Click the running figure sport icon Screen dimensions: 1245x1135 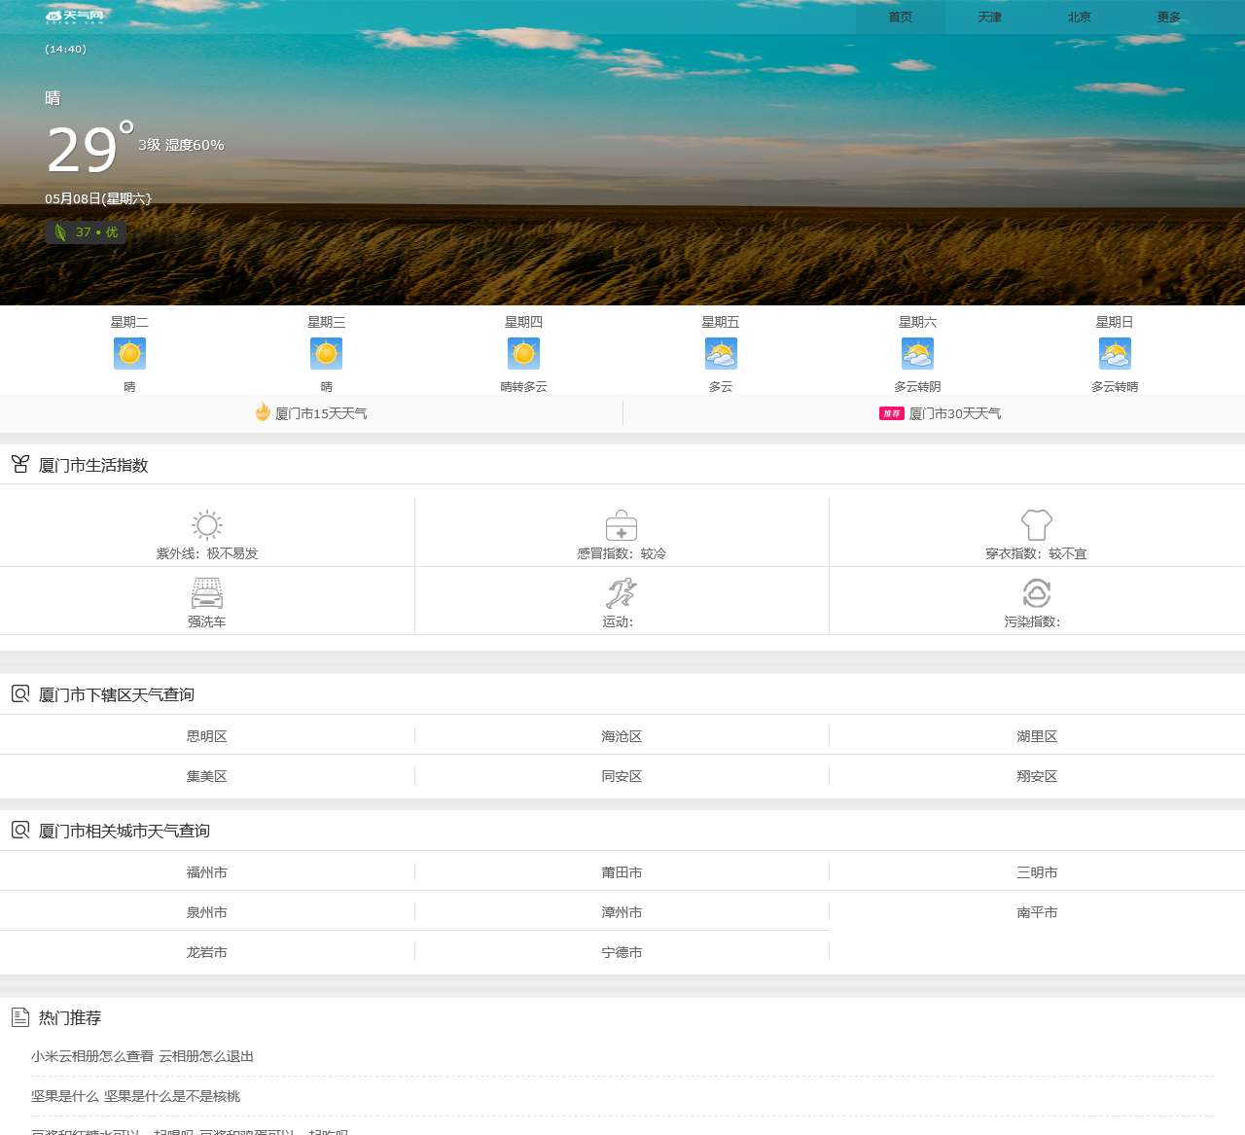coord(622,593)
